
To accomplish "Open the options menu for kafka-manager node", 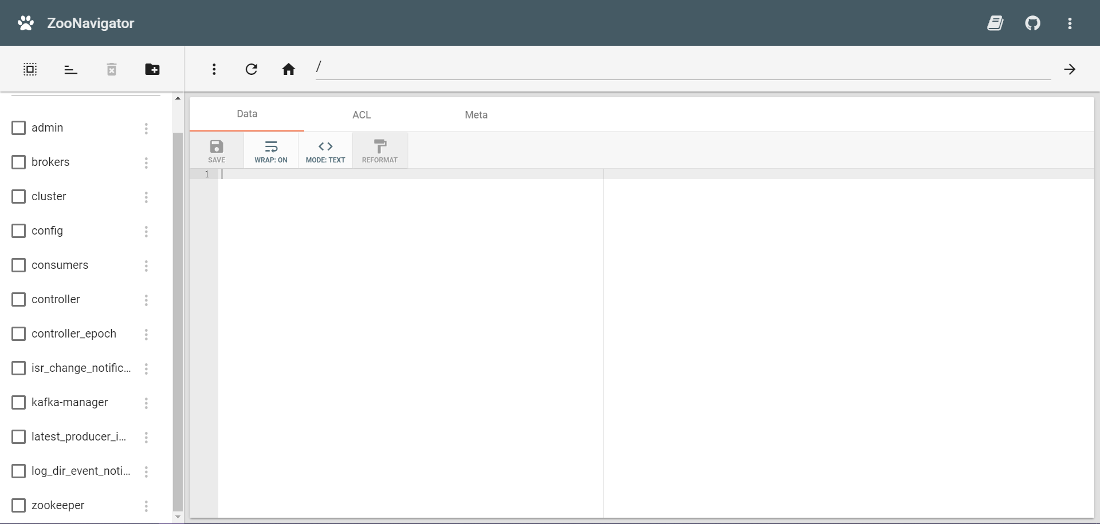I will (x=146, y=403).
